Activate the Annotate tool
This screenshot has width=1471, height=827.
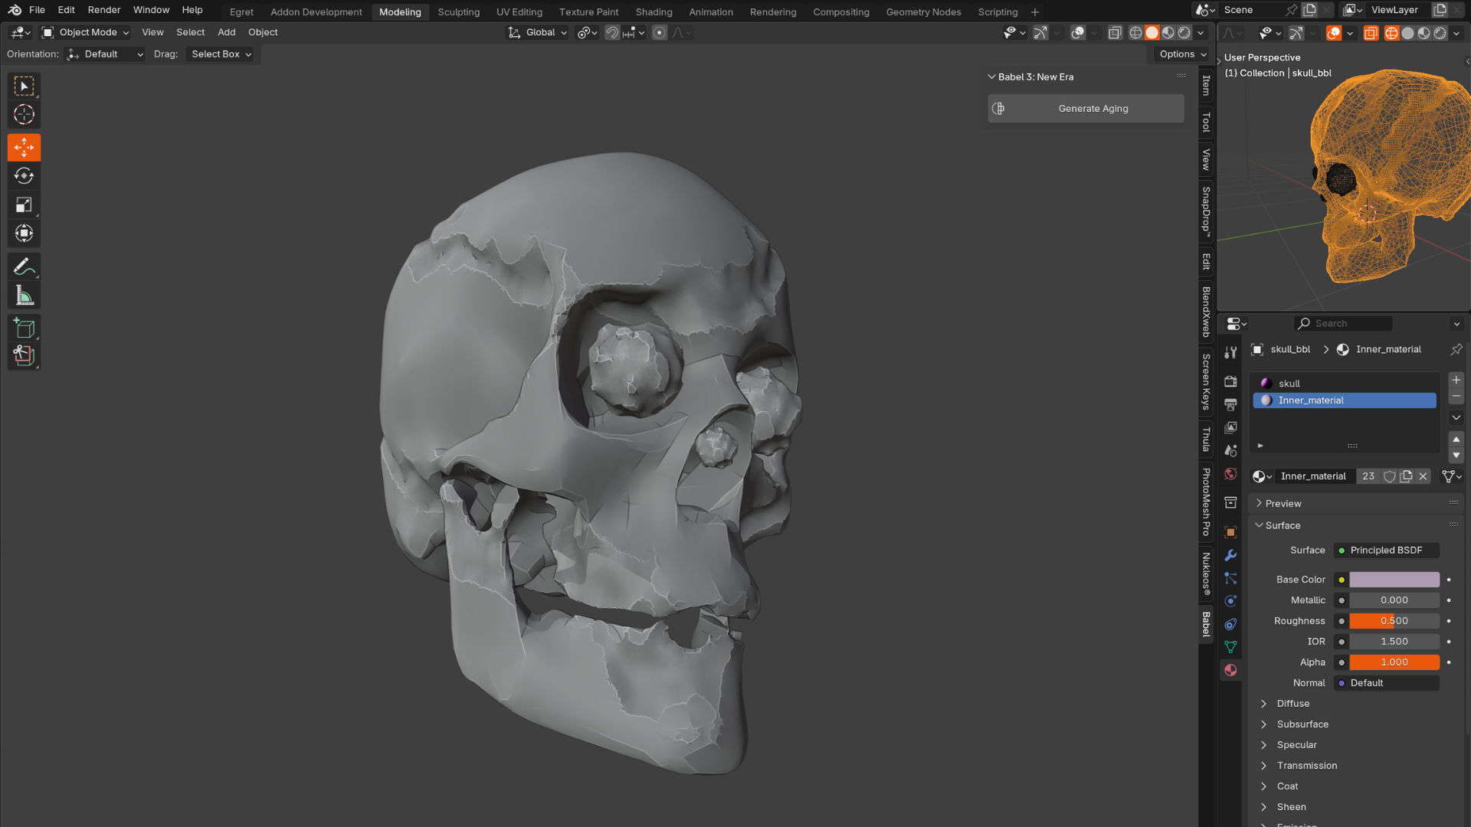(x=24, y=266)
